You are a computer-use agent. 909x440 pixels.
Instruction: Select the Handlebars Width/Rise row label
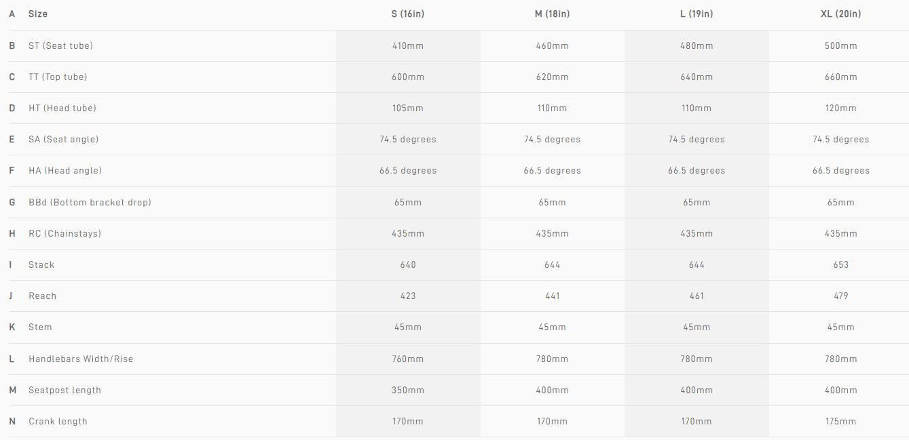coord(81,359)
